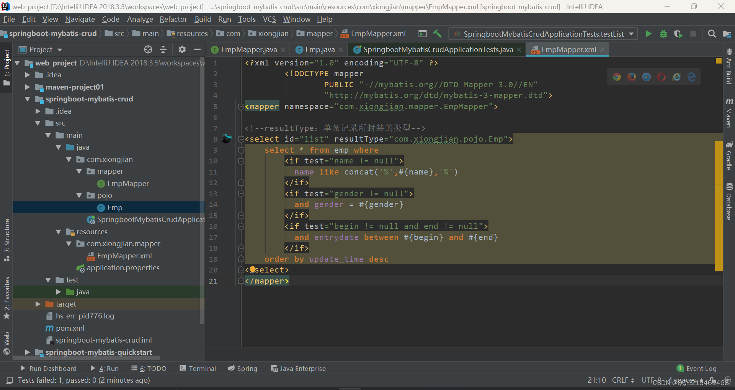Fold the mapper tag at line 5

point(241,107)
